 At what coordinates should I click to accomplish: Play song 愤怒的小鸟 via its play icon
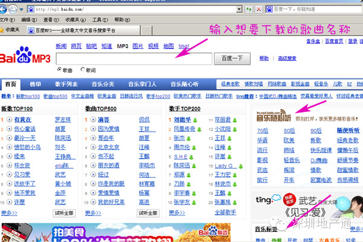(x=9, y=147)
